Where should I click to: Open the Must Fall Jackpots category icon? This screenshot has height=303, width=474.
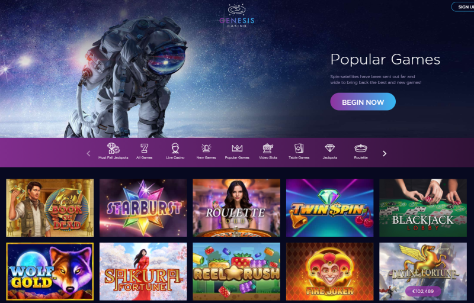click(113, 148)
